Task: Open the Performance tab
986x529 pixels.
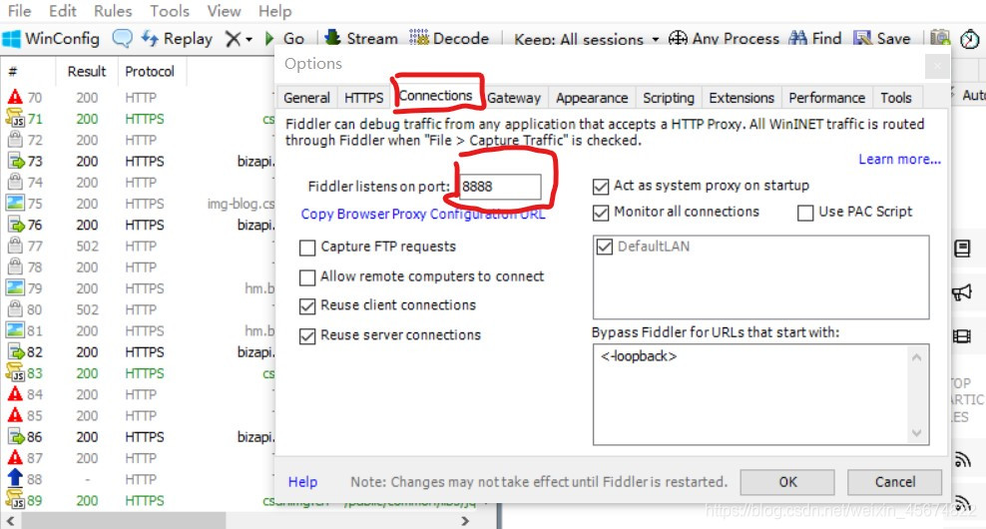Action: 827,98
